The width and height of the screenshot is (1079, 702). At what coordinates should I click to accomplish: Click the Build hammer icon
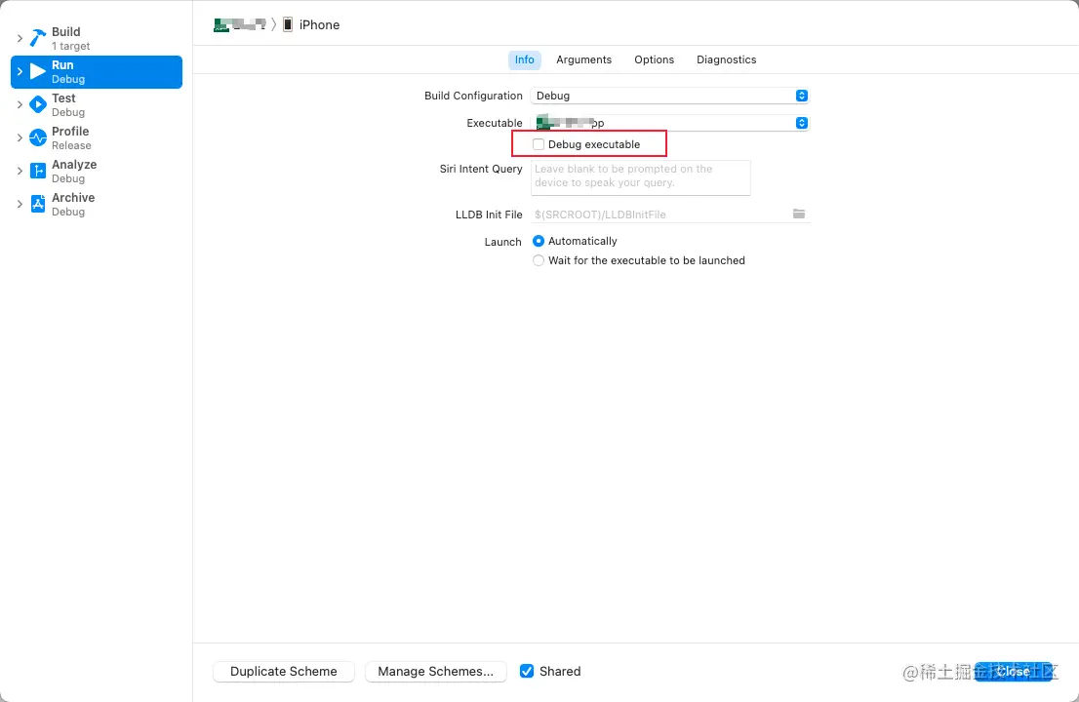(x=38, y=38)
